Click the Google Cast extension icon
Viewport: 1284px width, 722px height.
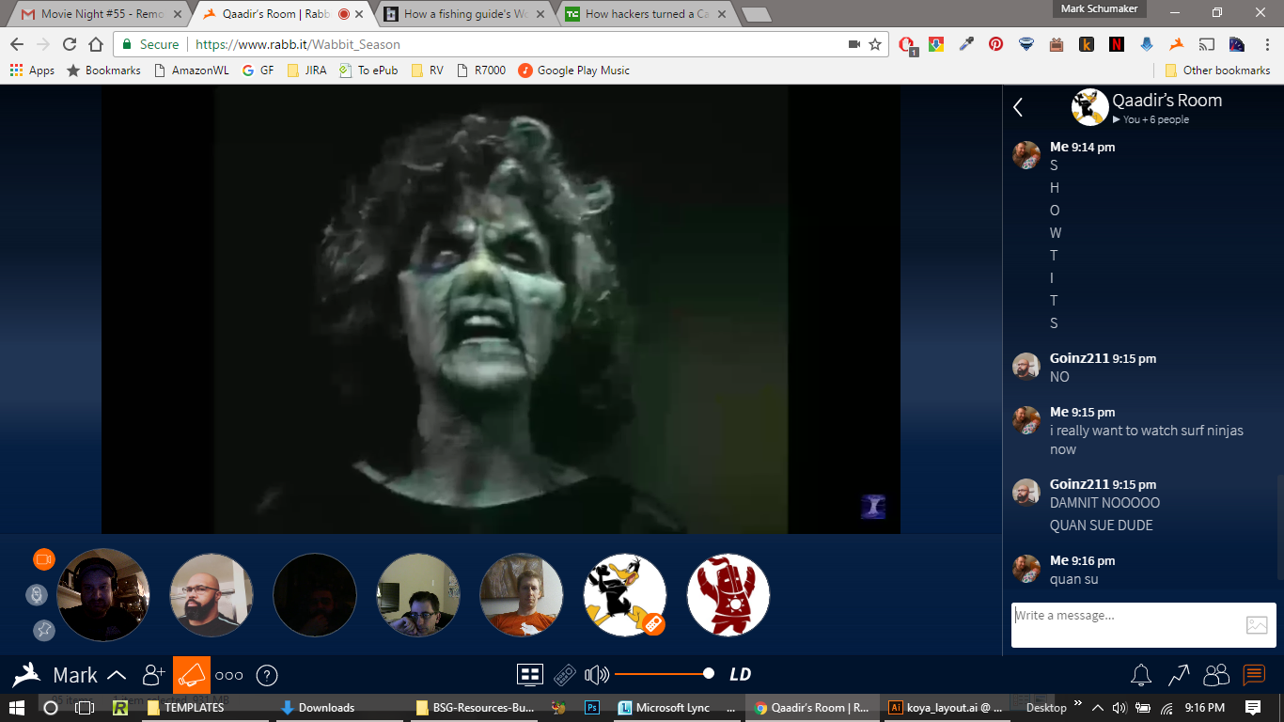coord(1206,44)
